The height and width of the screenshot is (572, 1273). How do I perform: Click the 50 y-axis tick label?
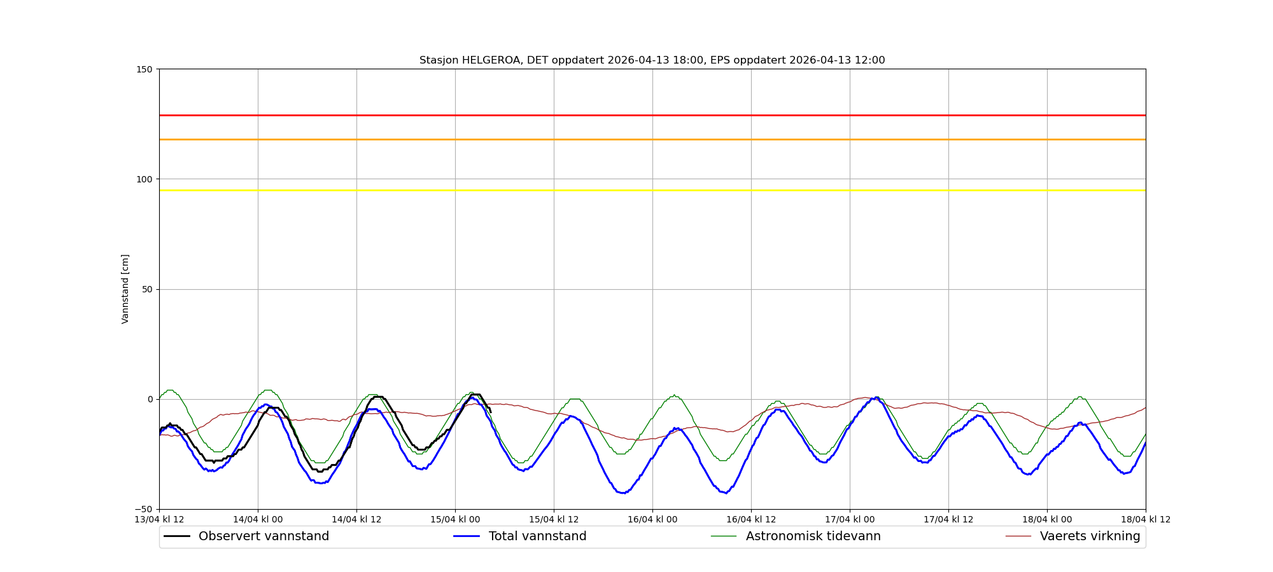pos(147,289)
